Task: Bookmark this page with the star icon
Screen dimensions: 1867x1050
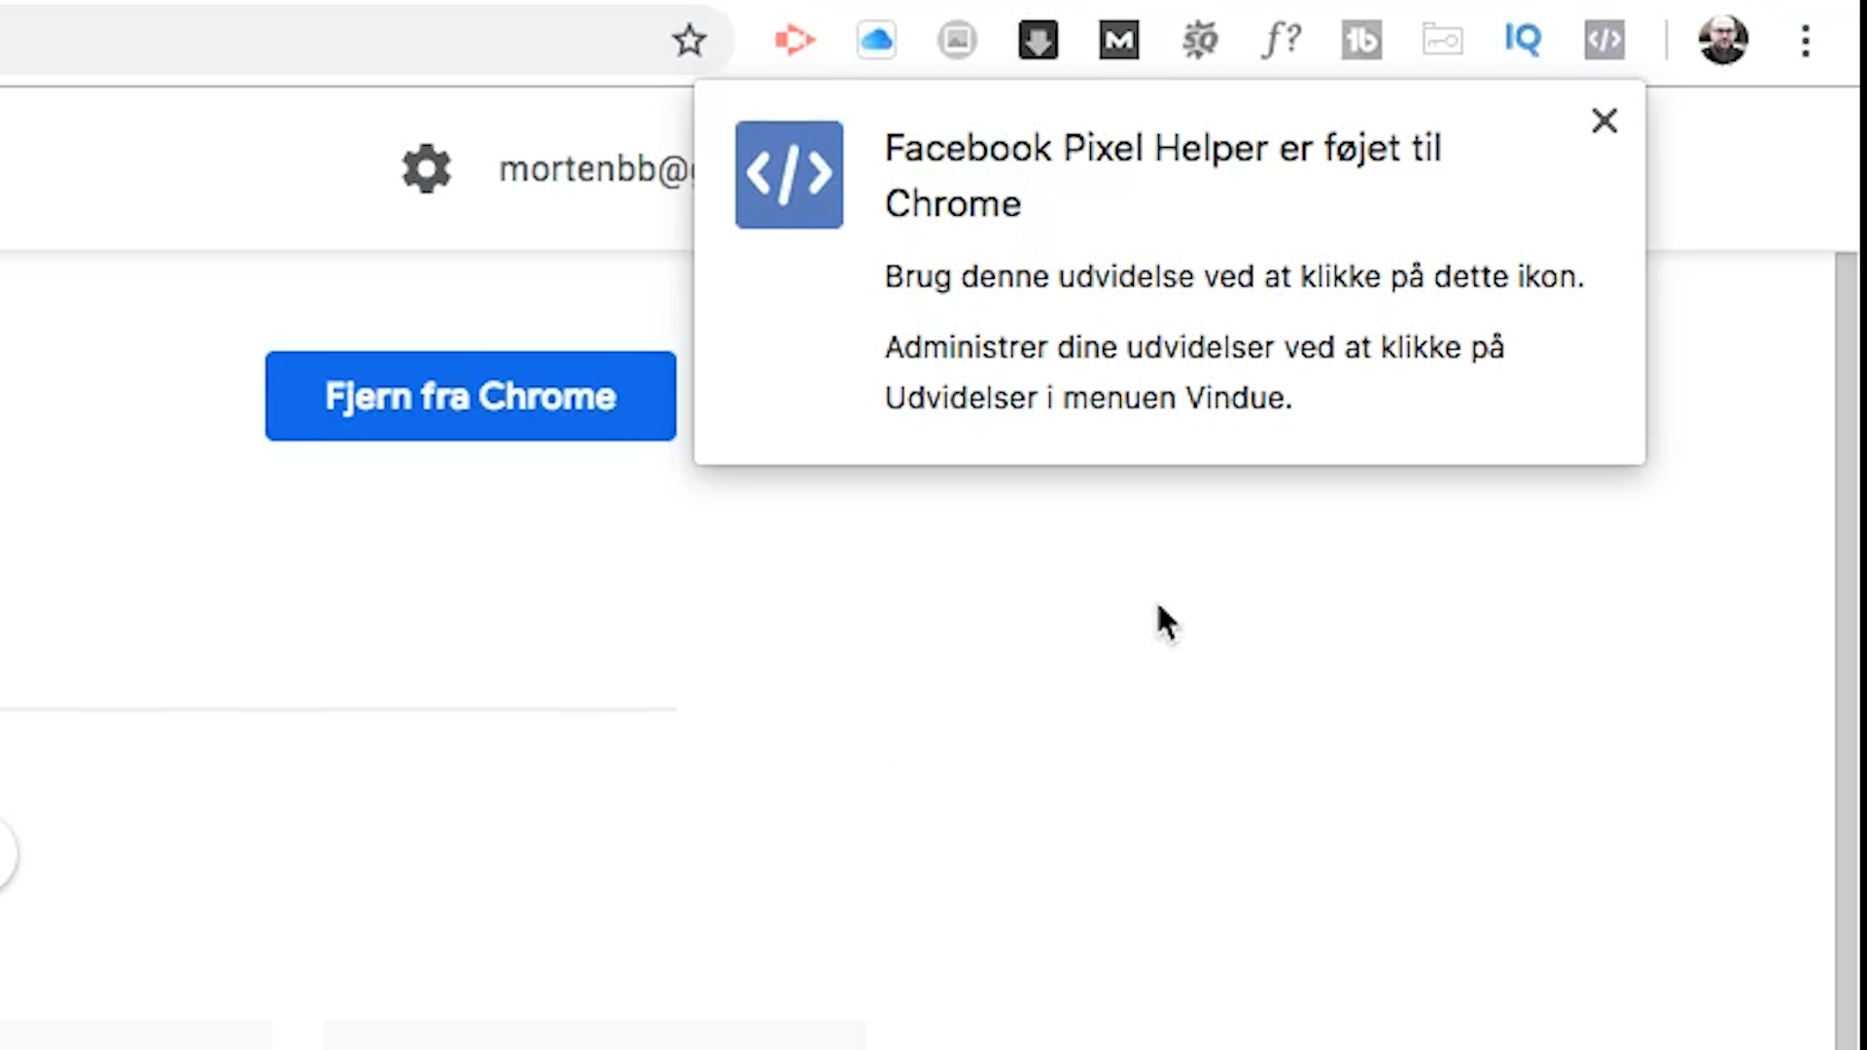Action: coord(689,41)
